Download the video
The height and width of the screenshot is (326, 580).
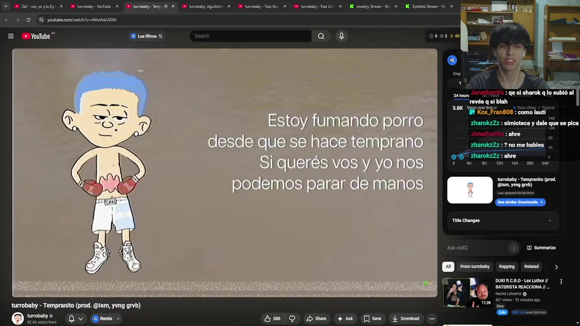[406, 319]
